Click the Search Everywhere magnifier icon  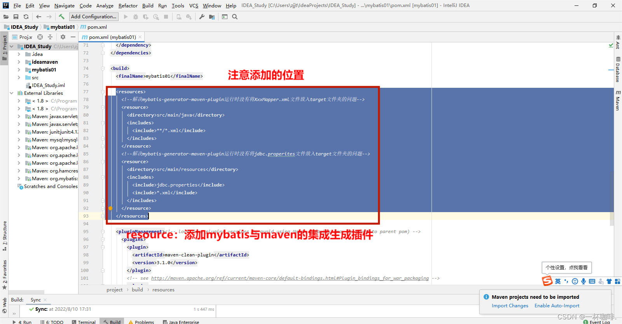tap(235, 17)
